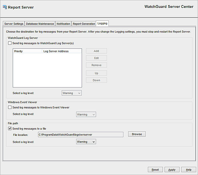Switch to the Server Settings tab
198x175 pixels.
pos(14,24)
